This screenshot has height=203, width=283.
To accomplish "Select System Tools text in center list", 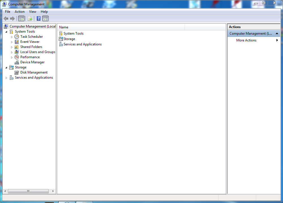I will tap(74, 34).
